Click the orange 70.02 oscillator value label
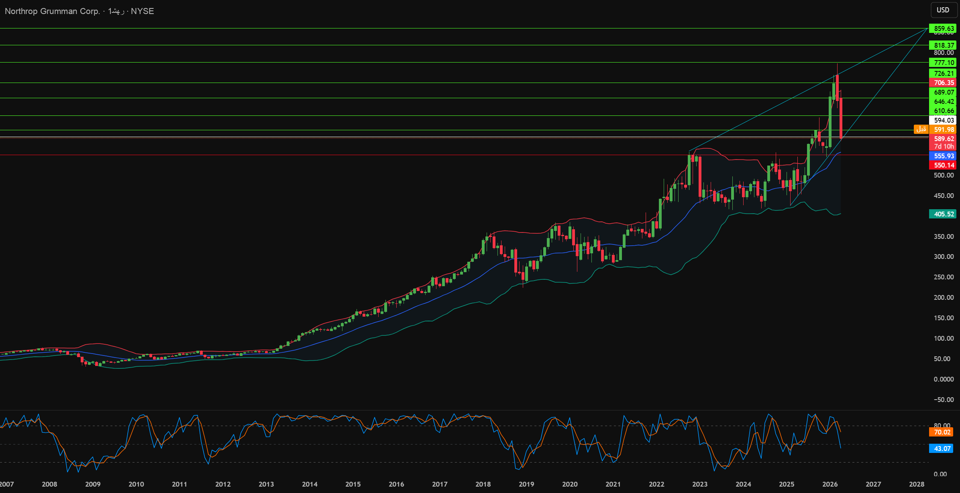Image resolution: width=960 pixels, height=493 pixels. [942, 432]
